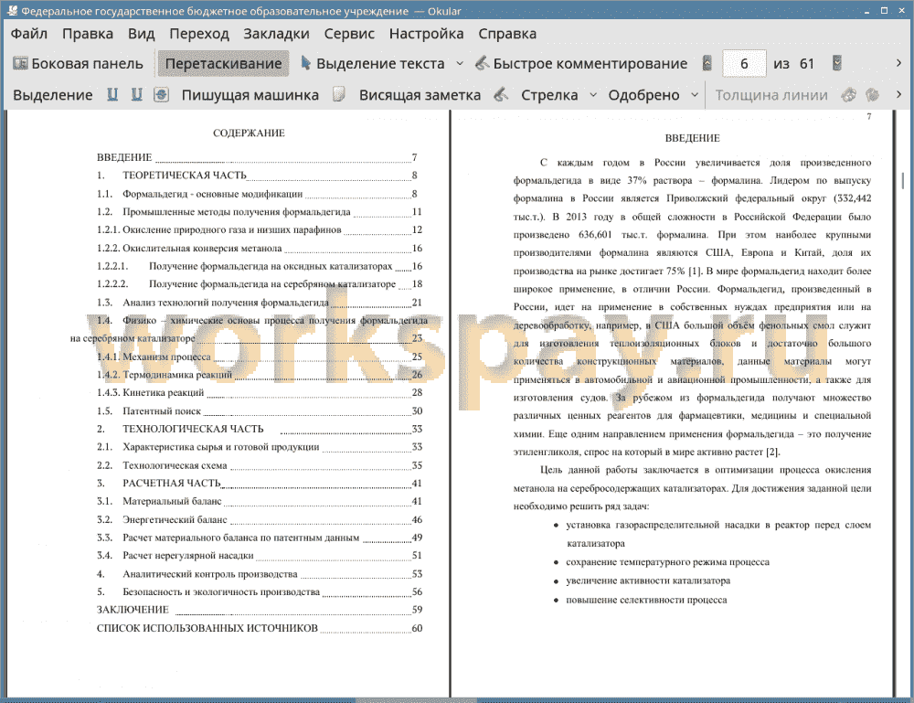Click entry Расчет нерегулярной насадки
Viewport: 914px width, 703px height.
tap(259, 556)
